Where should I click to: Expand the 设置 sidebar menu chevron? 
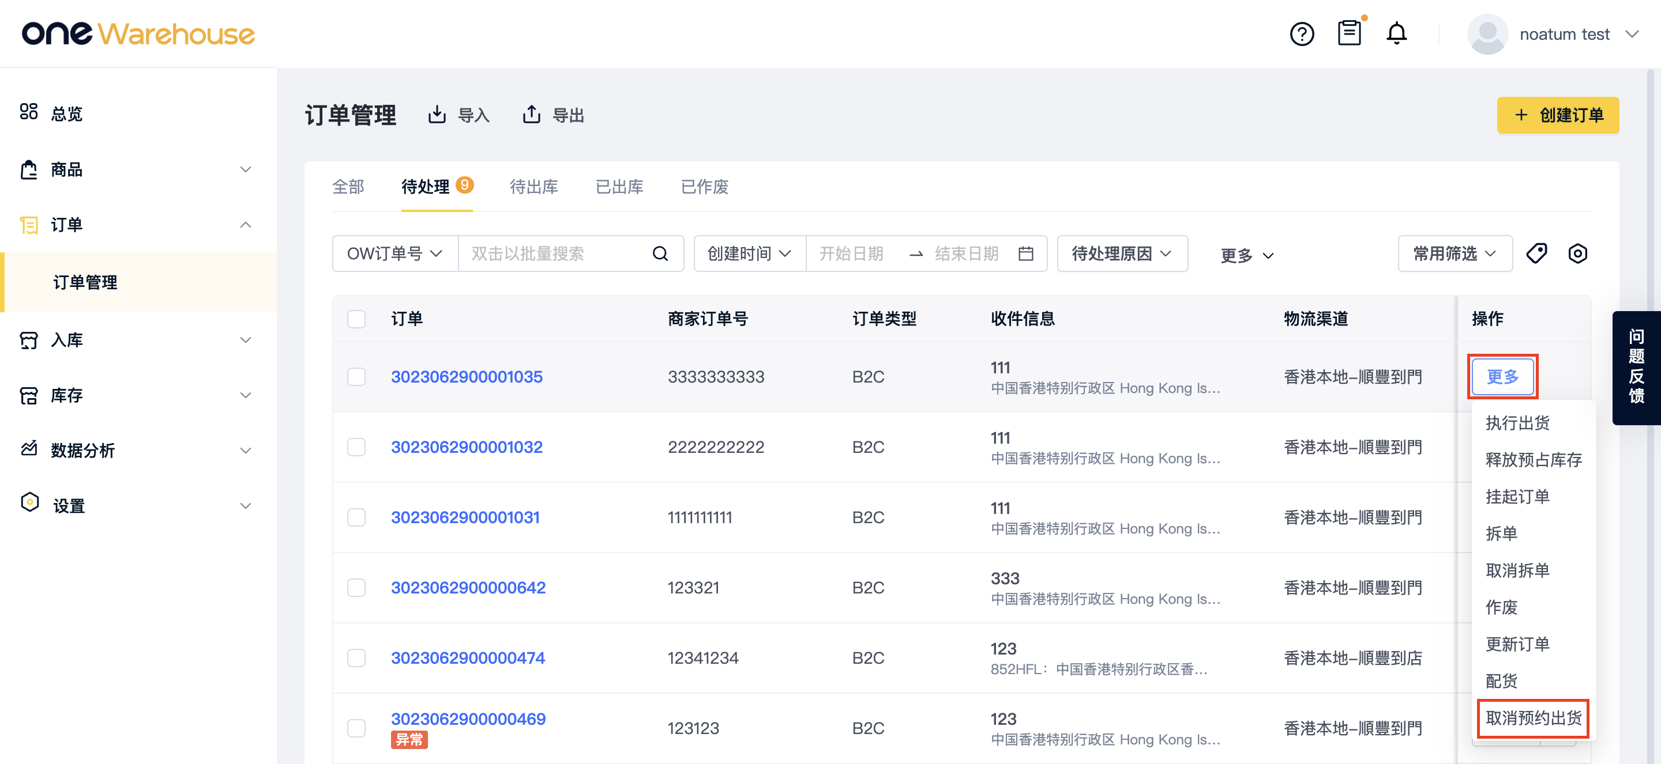[x=246, y=506]
